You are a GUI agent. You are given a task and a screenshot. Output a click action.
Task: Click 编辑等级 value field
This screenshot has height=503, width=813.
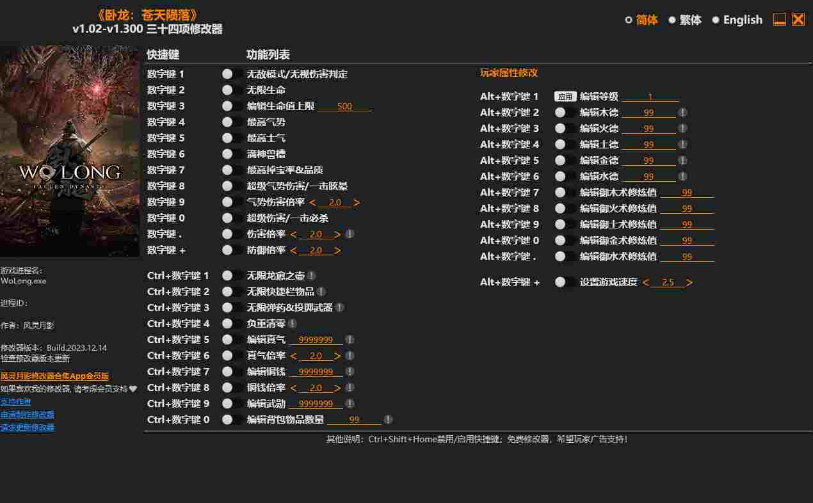click(650, 97)
